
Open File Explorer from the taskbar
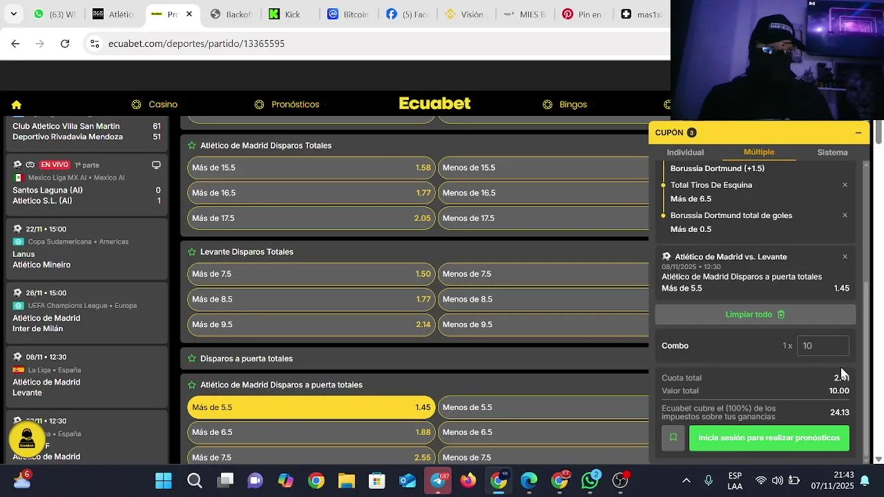pos(346,480)
